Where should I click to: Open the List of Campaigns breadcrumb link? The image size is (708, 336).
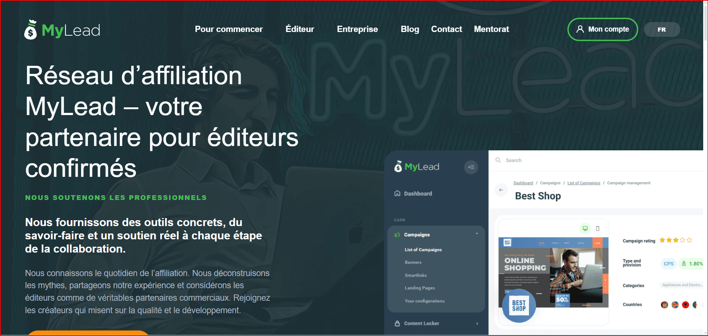[x=583, y=183]
